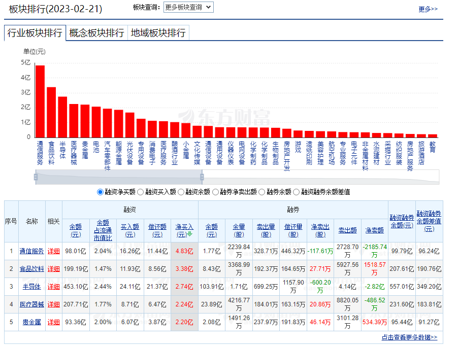Click the 半导体 name link in row 3

click(x=31, y=287)
